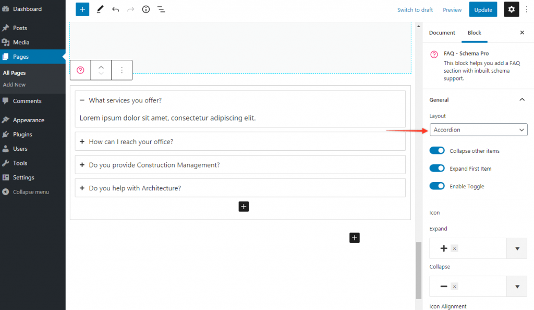Open the Layout Accordion dropdown
This screenshot has height=310, width=534.
(x=478, y=130)
